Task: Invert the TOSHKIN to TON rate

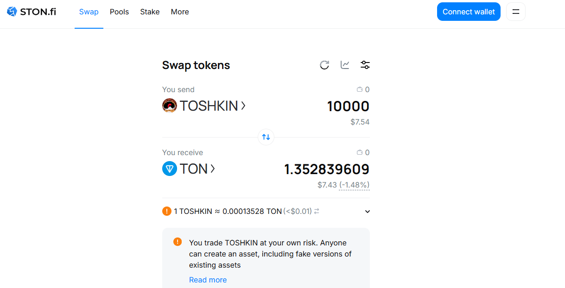Action: (x=317, y=211)
